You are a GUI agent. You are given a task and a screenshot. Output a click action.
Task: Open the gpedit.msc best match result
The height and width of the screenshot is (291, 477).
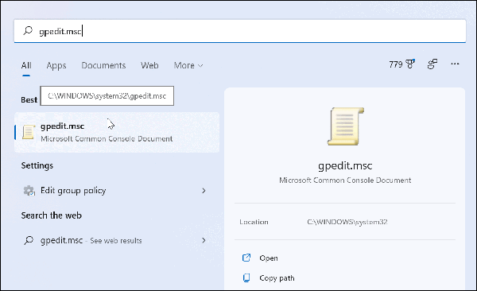(117, 133)
